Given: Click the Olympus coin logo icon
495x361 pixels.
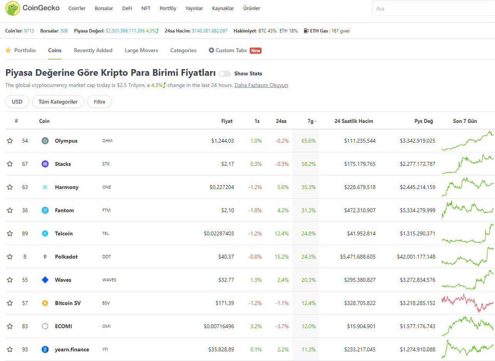Looking at the screenshot, I should [45, 141].
